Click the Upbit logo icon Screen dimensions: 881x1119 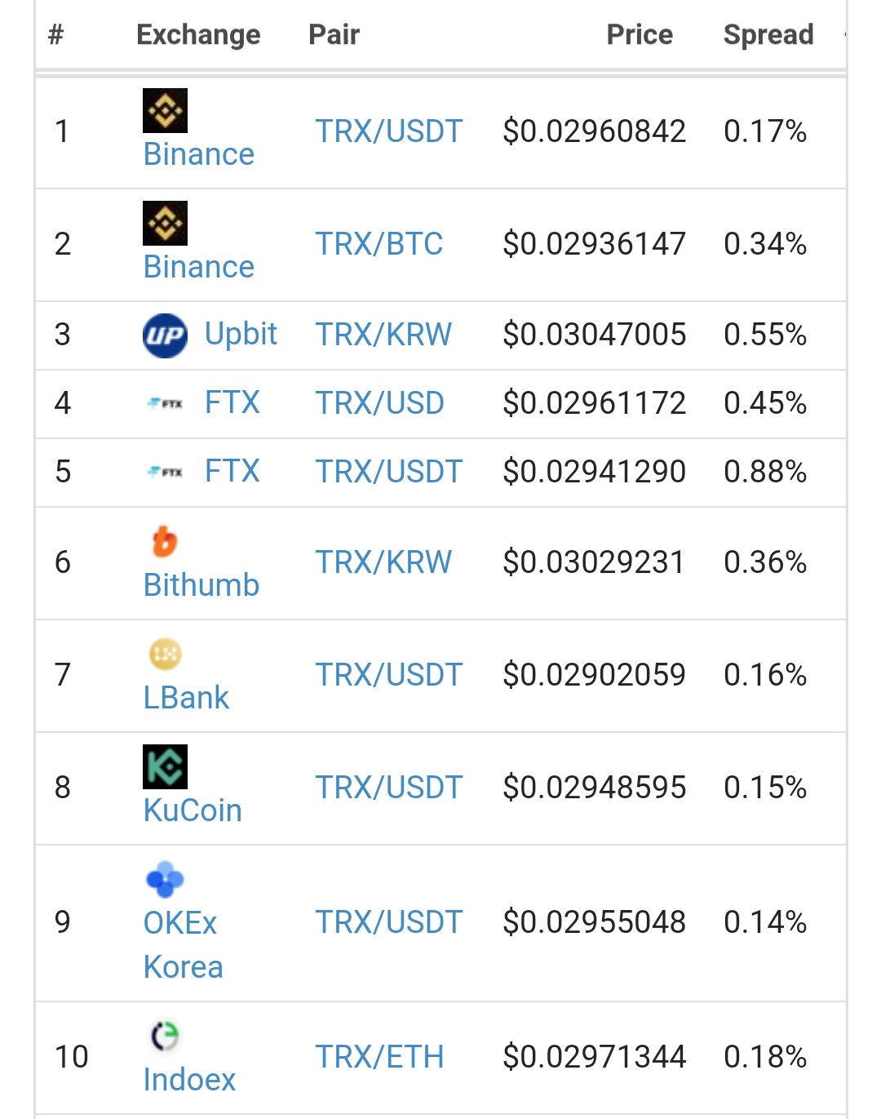[165, 335]
